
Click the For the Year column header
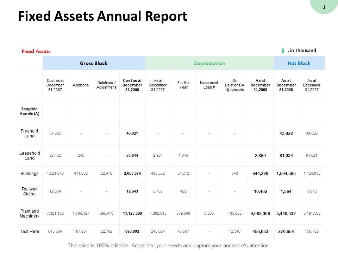click(x=183, y=85)
